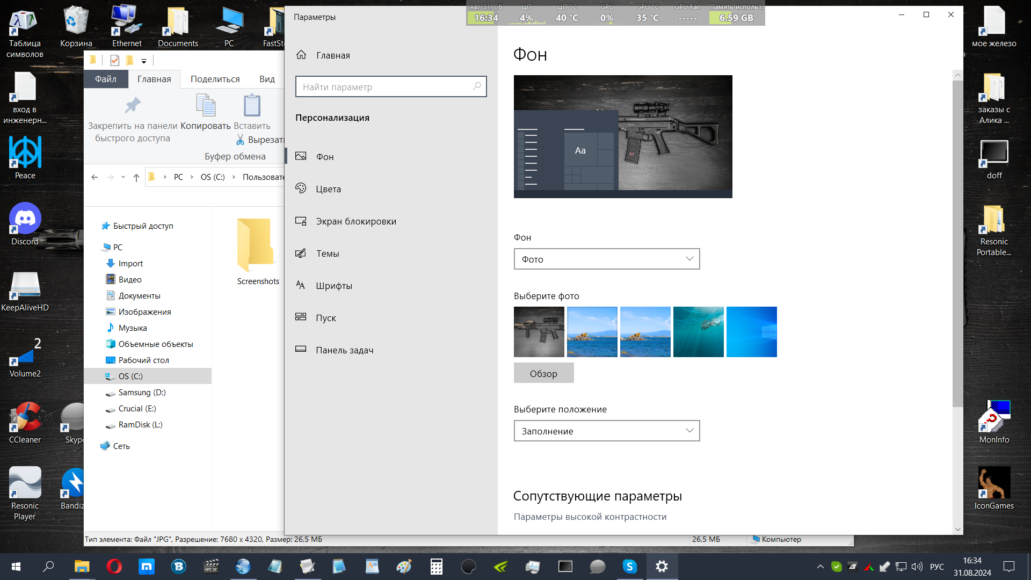Click the Обзор browse button
The width and height of the screenshot is (1031, 580).
pos(543,374)
